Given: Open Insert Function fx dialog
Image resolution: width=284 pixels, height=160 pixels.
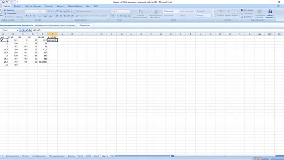Looking at the screenshot, I should [30, 30].
